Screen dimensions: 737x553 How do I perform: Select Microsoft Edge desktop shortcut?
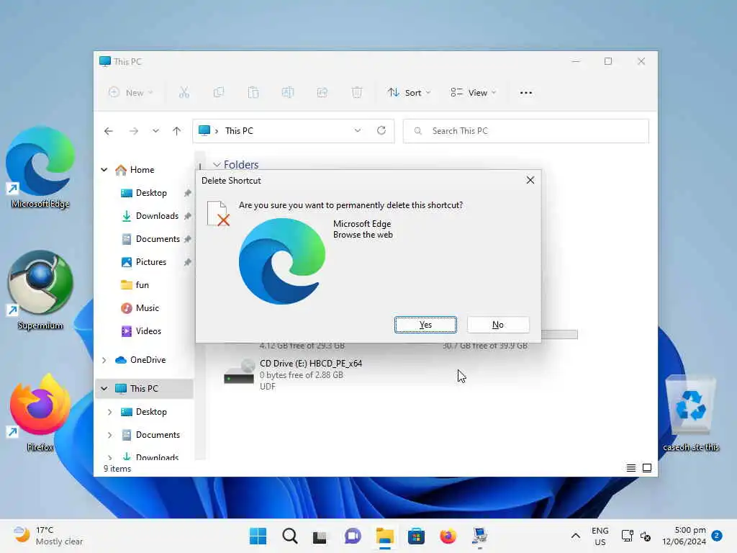click(40, 167)
